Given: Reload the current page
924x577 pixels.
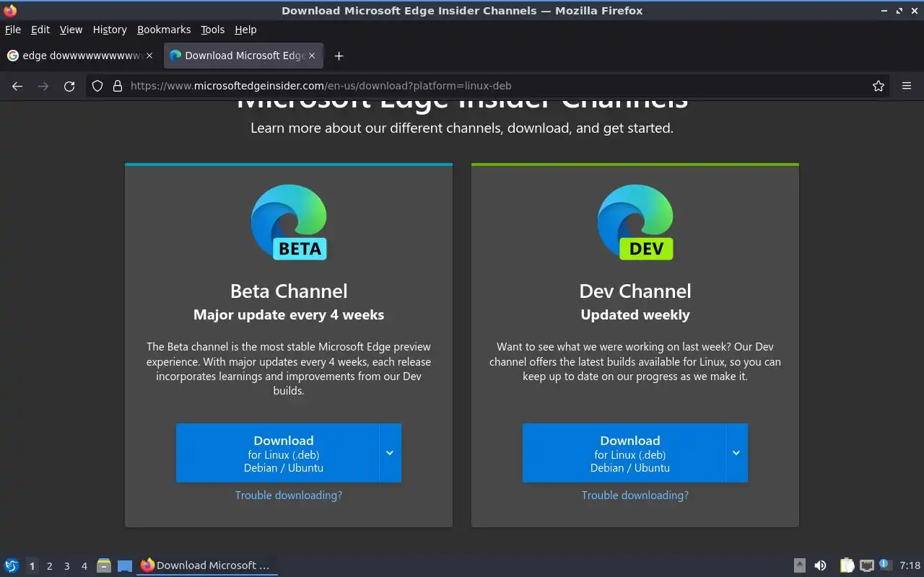Looking at the screenshot, I should (x=69, y=86).
